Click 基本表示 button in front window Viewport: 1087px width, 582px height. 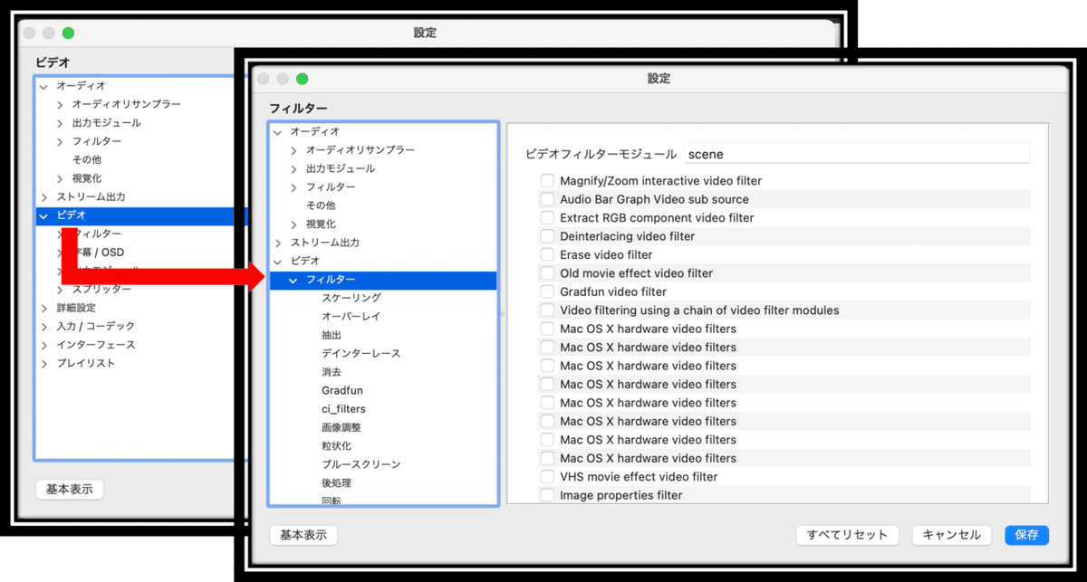[x=303, y=535]
